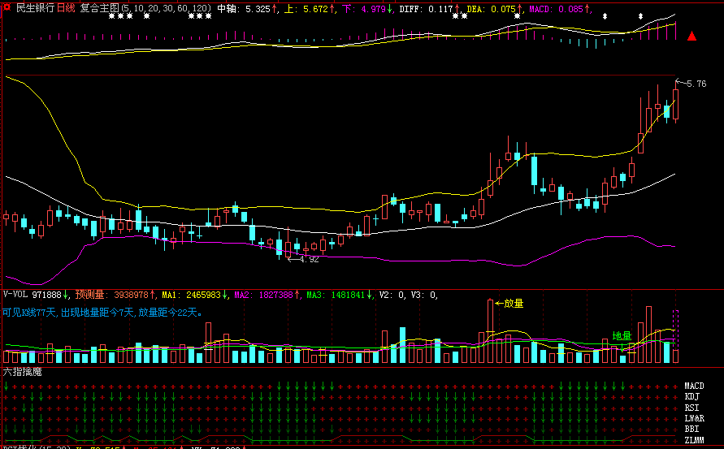Click the red triangle marker in MACD panel
This screenshot has height=449, width=724.
691,36
